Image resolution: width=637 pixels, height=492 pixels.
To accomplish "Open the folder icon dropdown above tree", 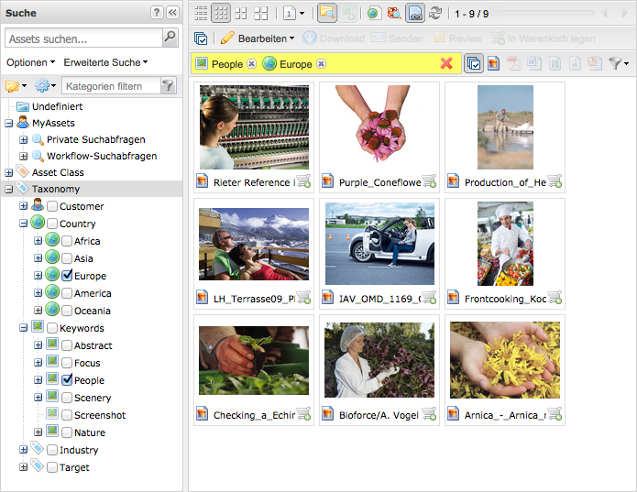I will pos(16,85).
